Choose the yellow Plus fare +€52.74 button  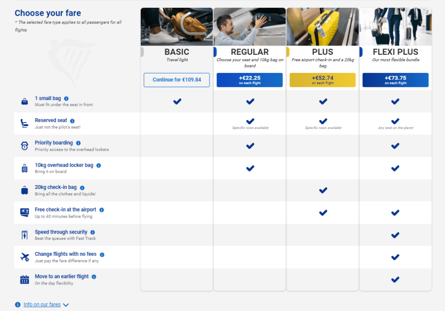tap(323, 80)
